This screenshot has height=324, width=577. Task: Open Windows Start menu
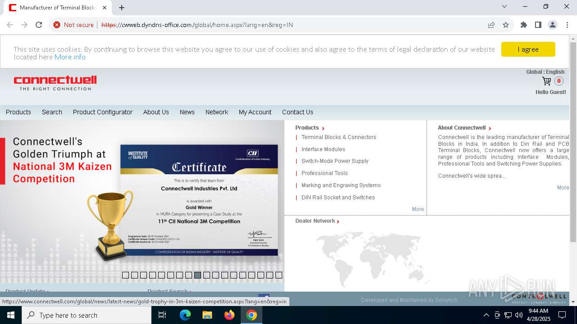coord(11,315)
